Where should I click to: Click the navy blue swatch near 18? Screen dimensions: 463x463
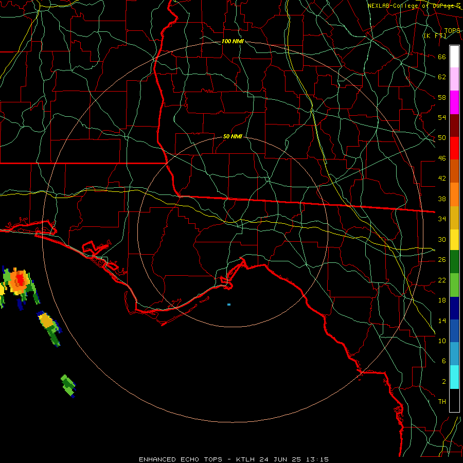pyautogui.click(x=454, y=308)
